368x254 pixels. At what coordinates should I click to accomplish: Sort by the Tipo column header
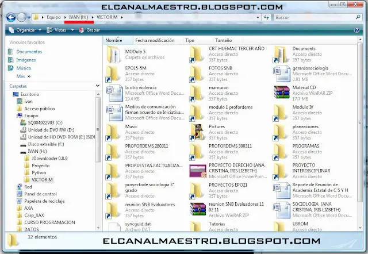coord(198,40)
